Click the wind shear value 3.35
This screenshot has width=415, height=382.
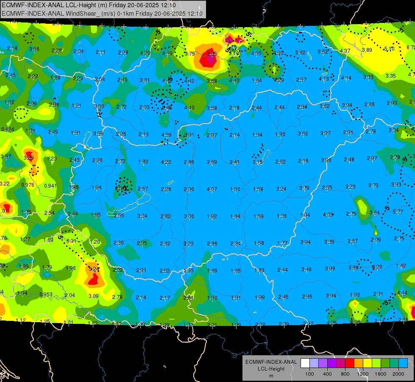(391, 76)
